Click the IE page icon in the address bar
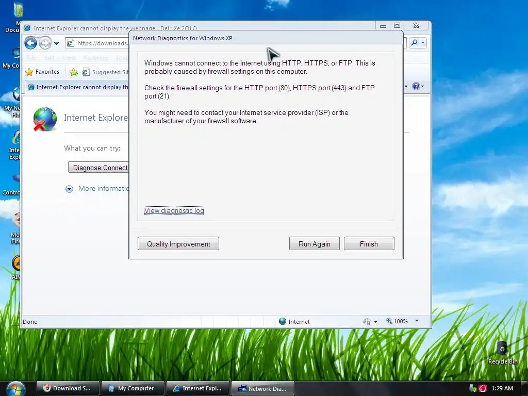 pos(70,43)
